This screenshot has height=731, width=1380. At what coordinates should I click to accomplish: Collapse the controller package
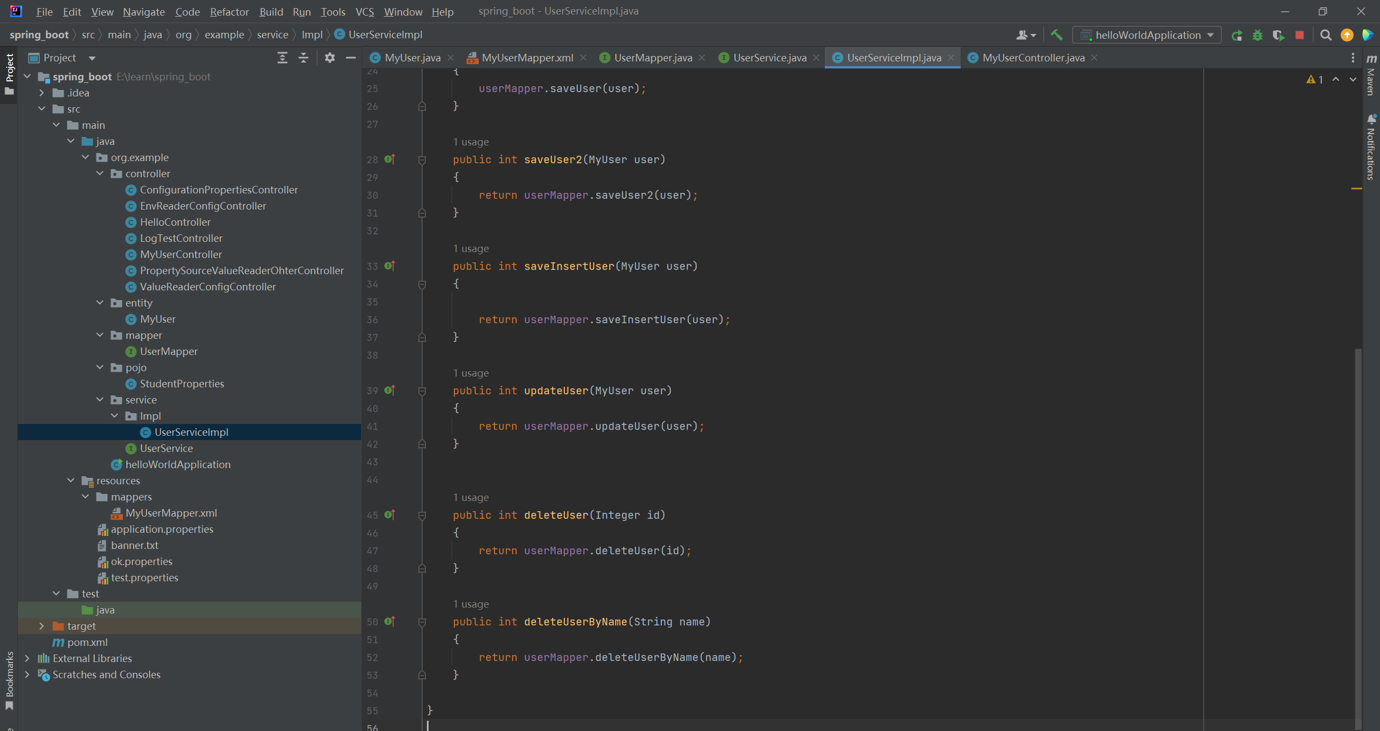pos(100,173)
